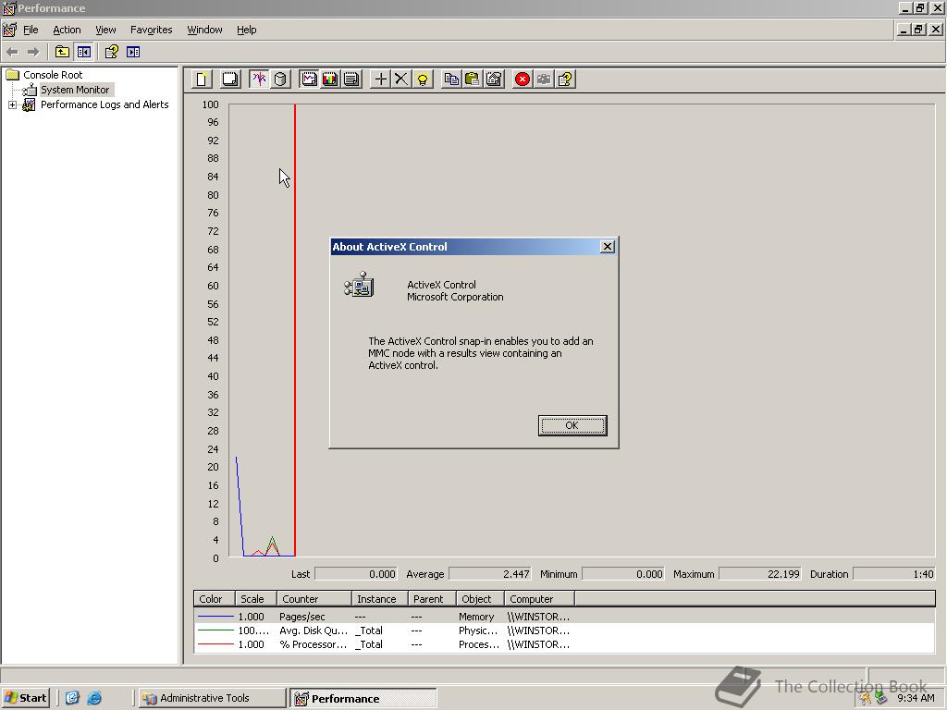Screen dimensions: 947x710
Task: Toggle the Show/Hide Action Pane icon
Action: pos(133,52)
